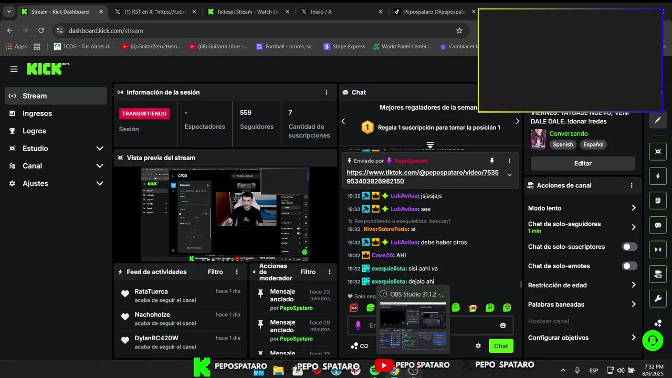Open Spotify from the taskbar
Screen dimensions: 672x378
point(374,371)
